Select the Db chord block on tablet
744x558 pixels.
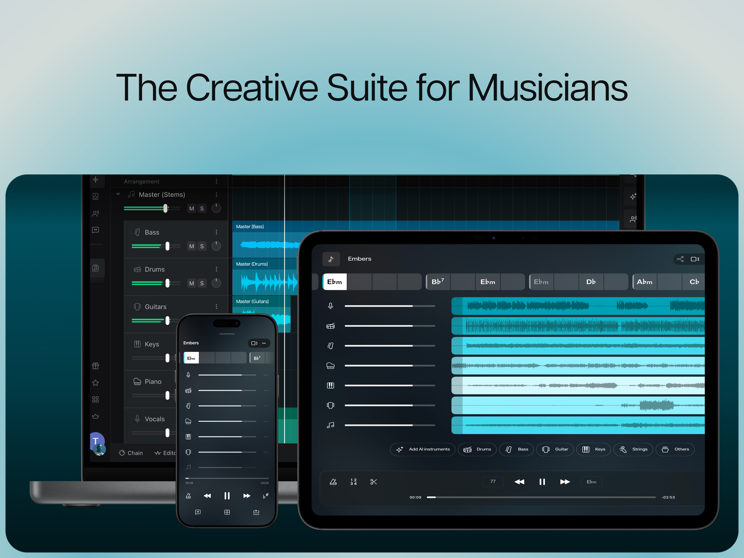click(x=591, y=282)
